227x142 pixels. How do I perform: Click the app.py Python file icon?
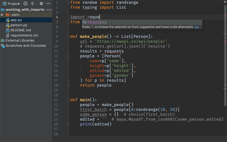coord(8,20)
